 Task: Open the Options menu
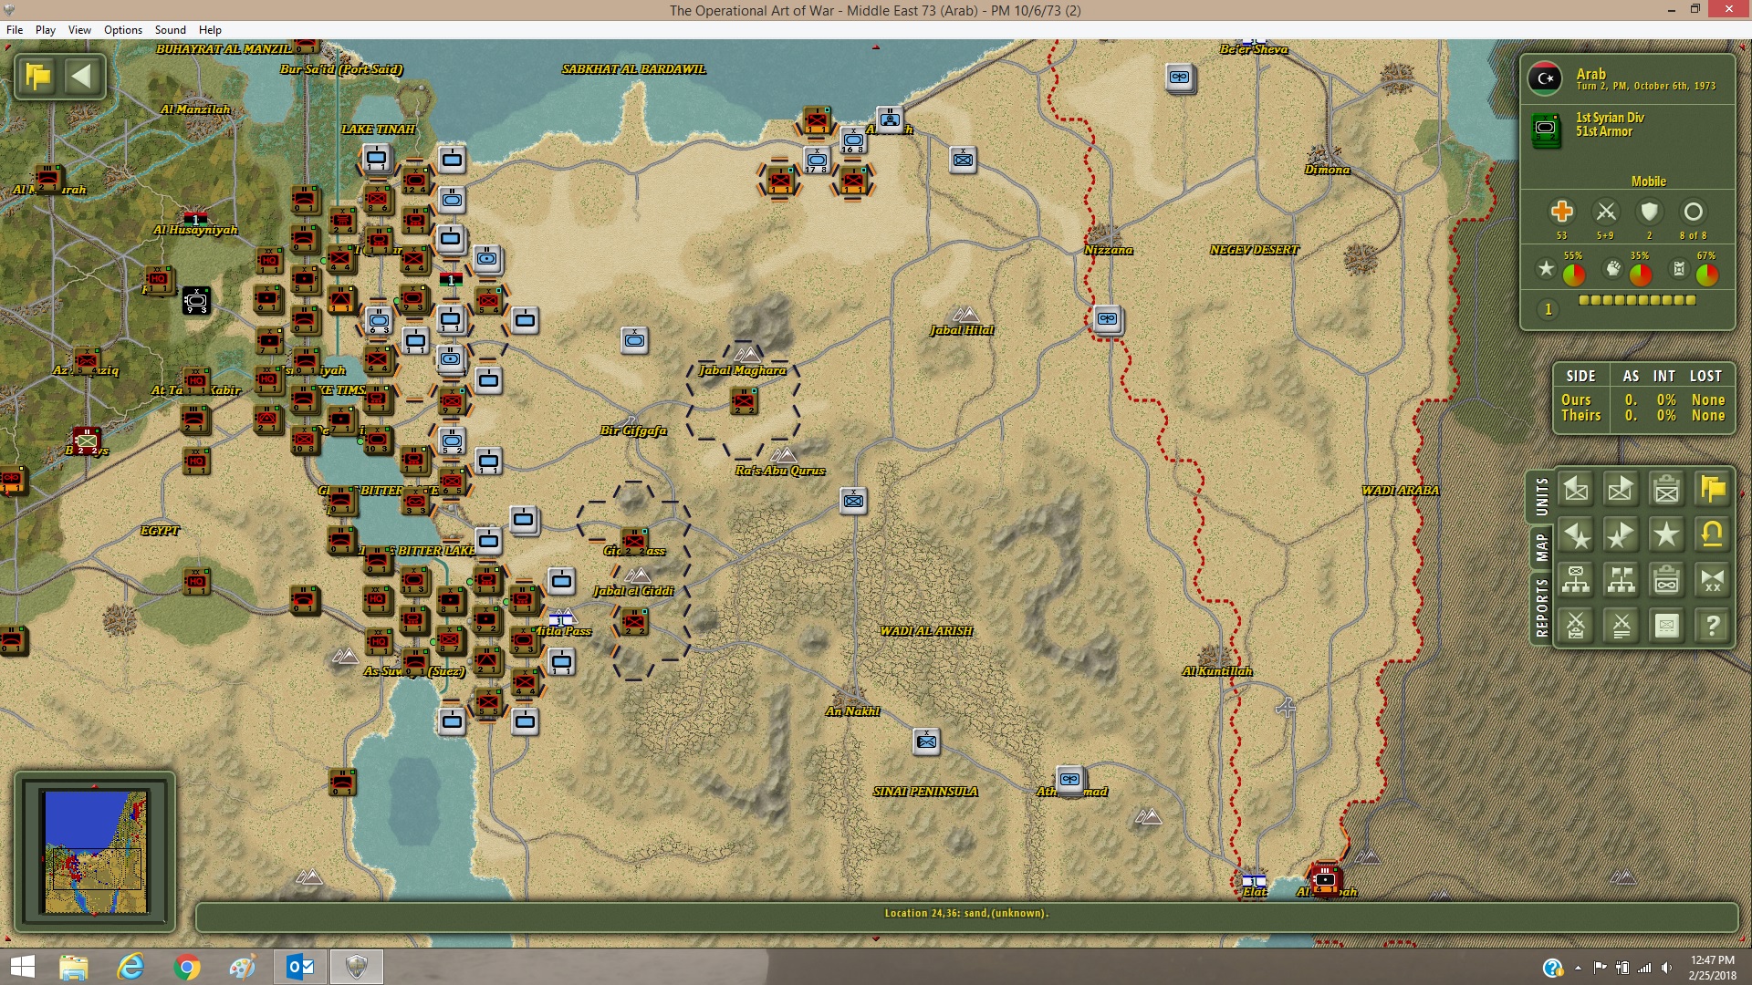pyautogui.click(x=123, y=30)
